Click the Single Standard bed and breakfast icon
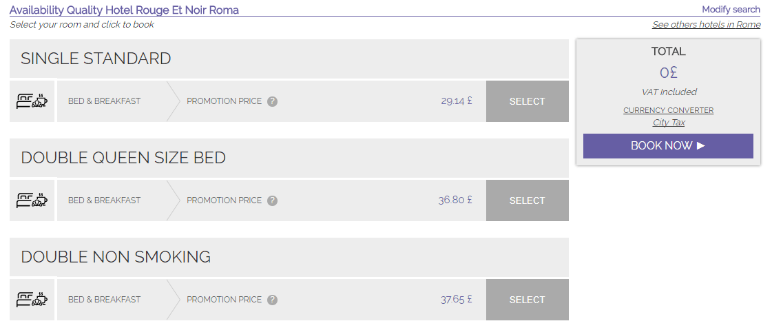This screenshot has height=330, width=772. pyautogui.click(x=32, y=101)
